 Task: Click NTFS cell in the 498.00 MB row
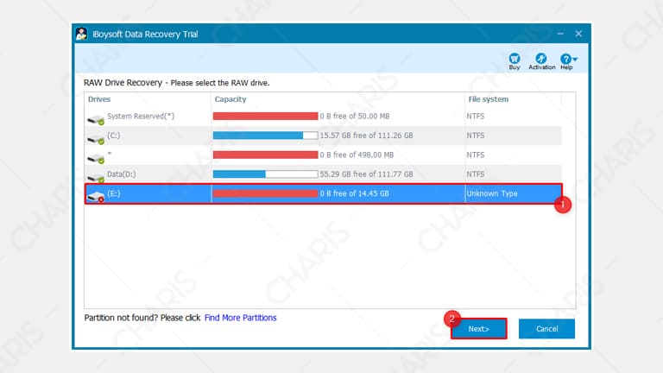(476, 155)
